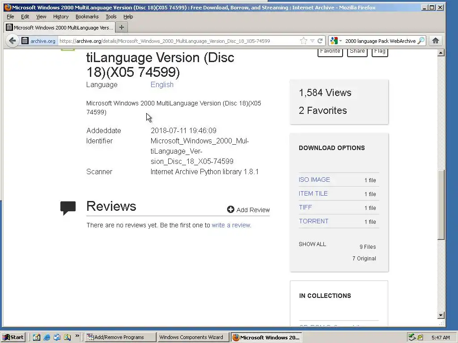Go back with the browser back arrow

[x=12, y=41]
